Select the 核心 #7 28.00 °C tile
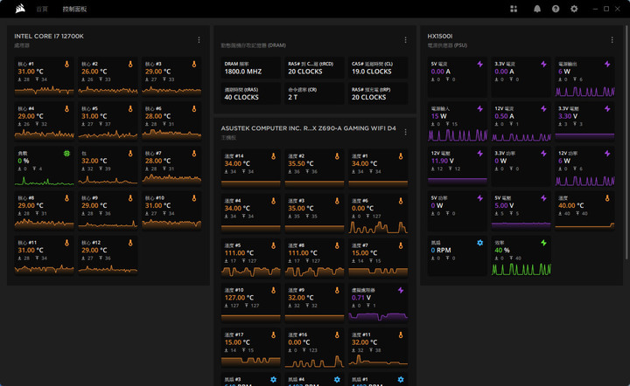Viewport: 630px width, 386px height. point(171,166)
